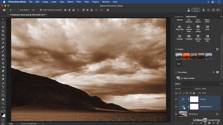223x125 pixels.
Task: Toggle lock transparent pixels
Action: 180,93
